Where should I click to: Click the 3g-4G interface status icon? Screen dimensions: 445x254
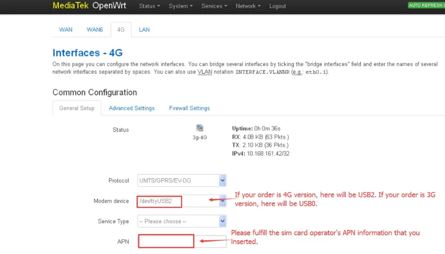(x=200, y=128)
